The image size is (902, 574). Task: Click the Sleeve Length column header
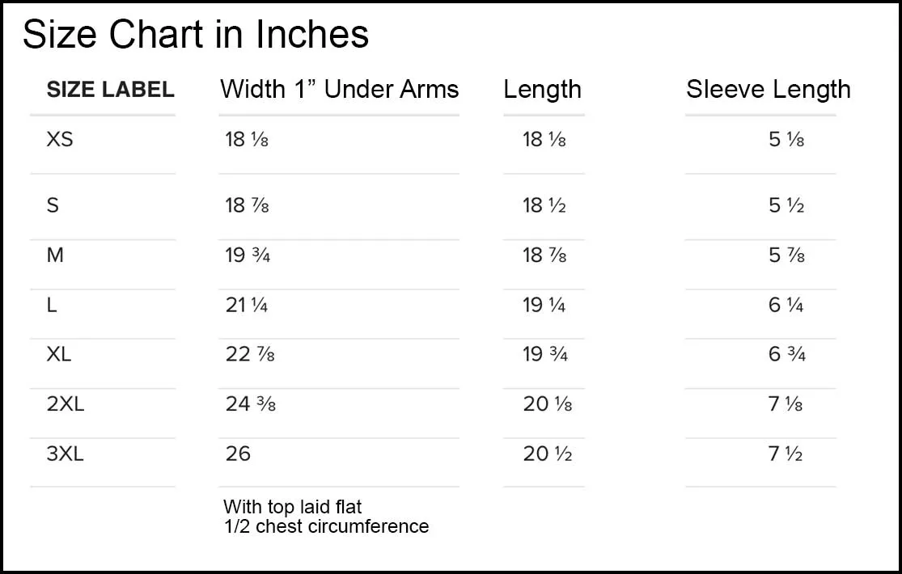768,89
